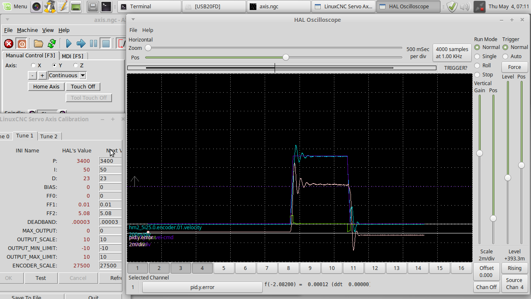Select X axis radio button

click(x=33, y=65)
